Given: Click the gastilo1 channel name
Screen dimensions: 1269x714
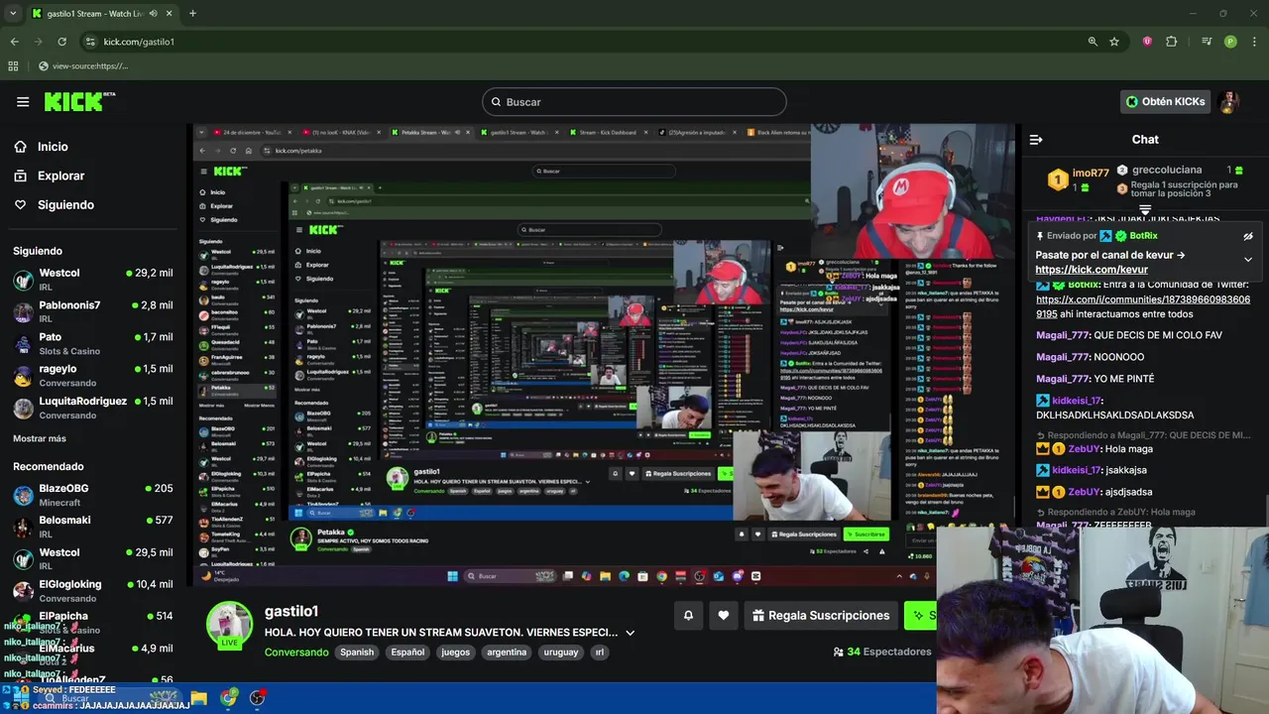Looking at the screenshot, I should 291,611.
